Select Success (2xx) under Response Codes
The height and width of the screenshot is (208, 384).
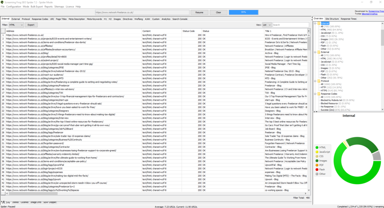pyautogui.click(x=335, y=110)
